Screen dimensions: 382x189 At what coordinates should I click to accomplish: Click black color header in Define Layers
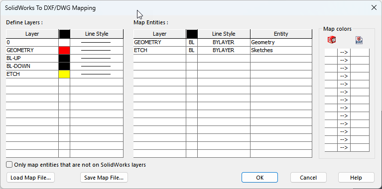(x=64, y=34)
